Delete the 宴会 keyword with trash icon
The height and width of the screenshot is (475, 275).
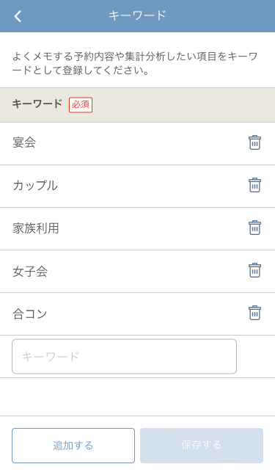tap(254, 142)
